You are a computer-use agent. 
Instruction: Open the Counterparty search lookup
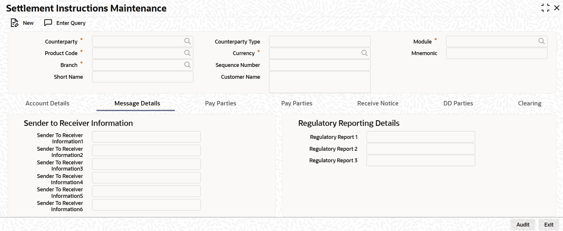point(187,41)
